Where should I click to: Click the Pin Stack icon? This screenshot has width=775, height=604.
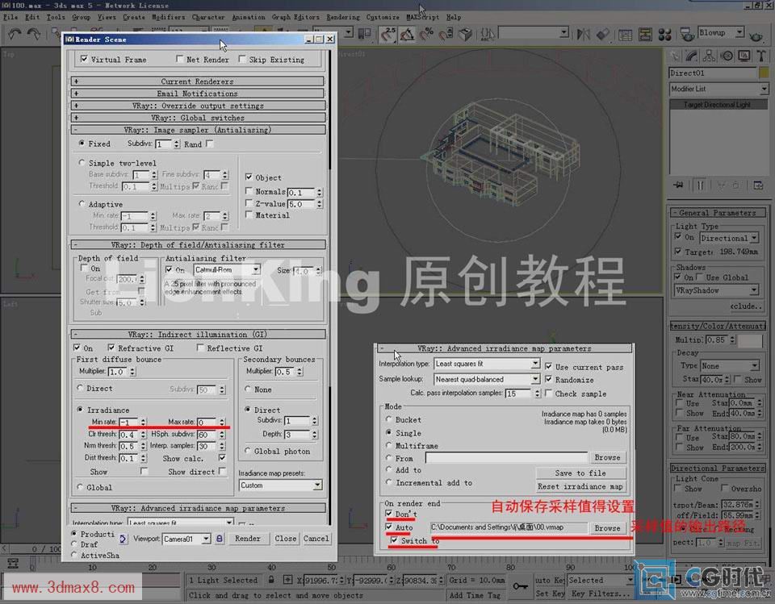click(680, 185)
